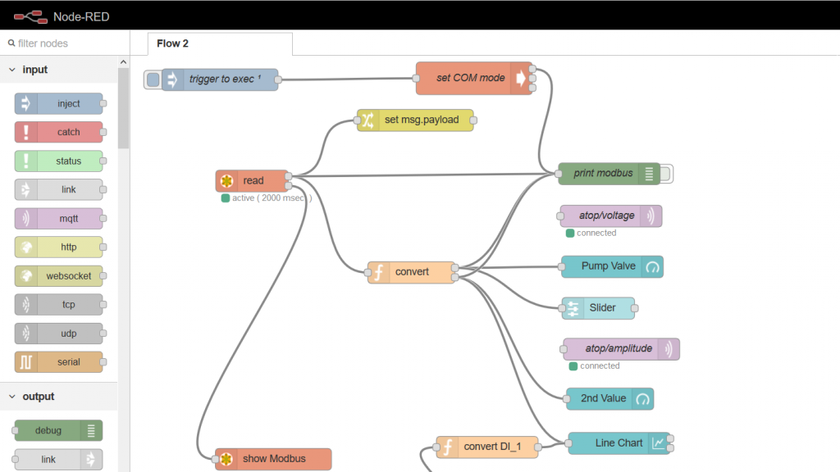This screenshot has width=840, height=472.
Task: Click the convert node input port
Action: [x=367, y=272]
